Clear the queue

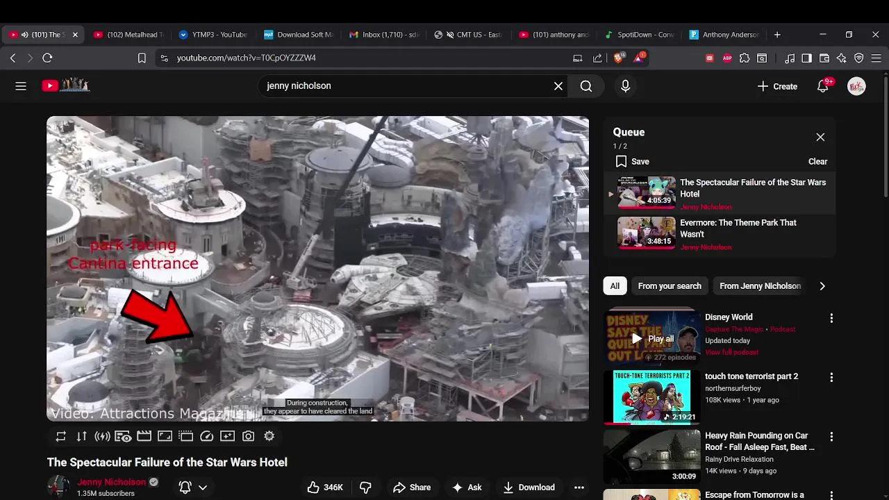click(817, 161)
